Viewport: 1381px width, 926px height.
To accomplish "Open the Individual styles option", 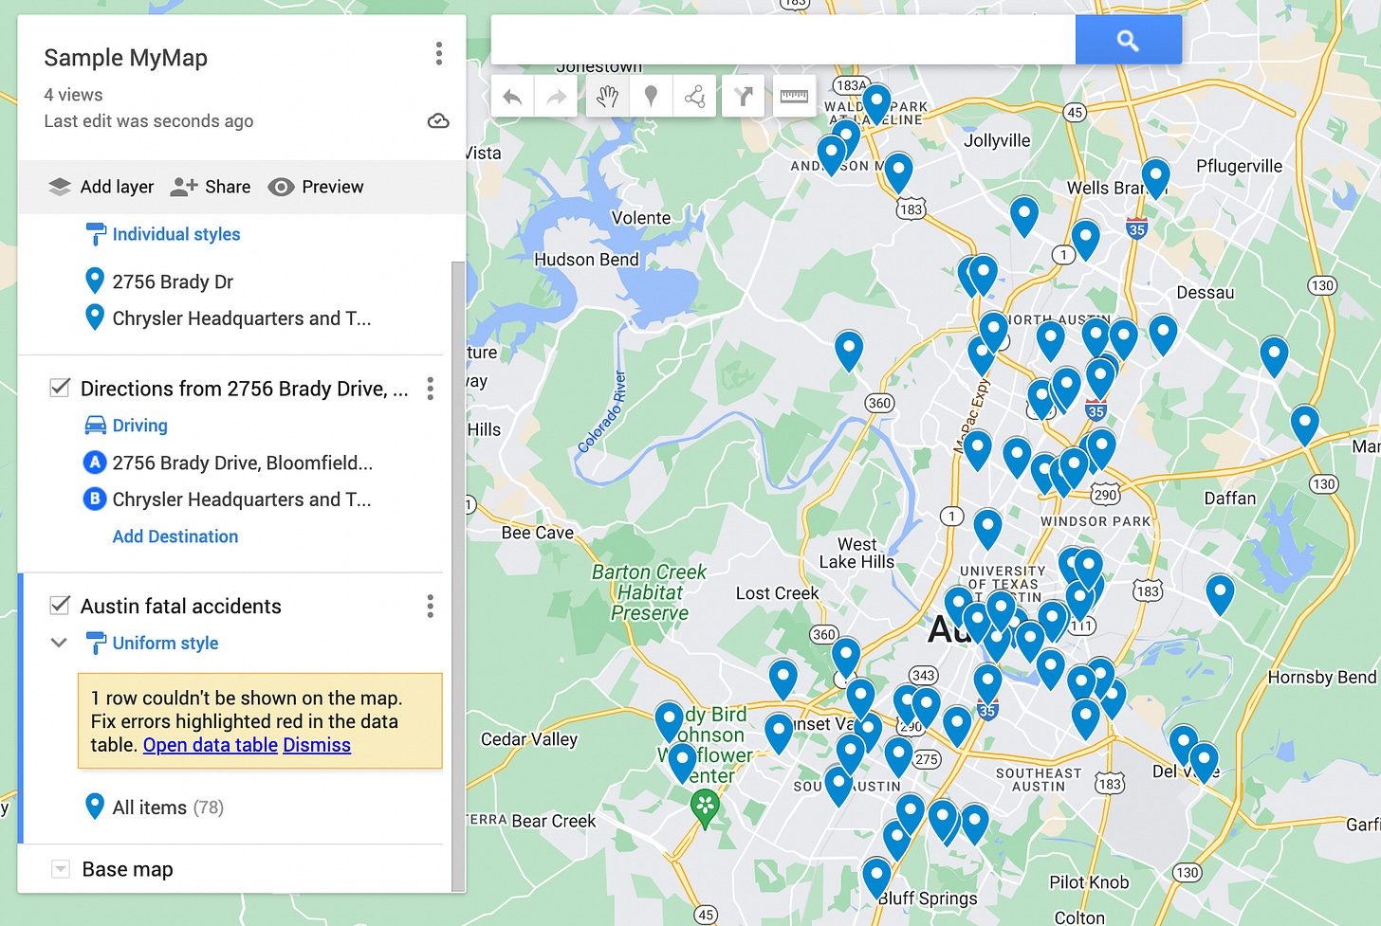I will click(176, 234).
